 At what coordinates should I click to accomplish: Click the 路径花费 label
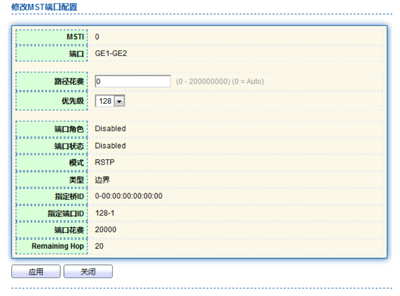[69, 81]
